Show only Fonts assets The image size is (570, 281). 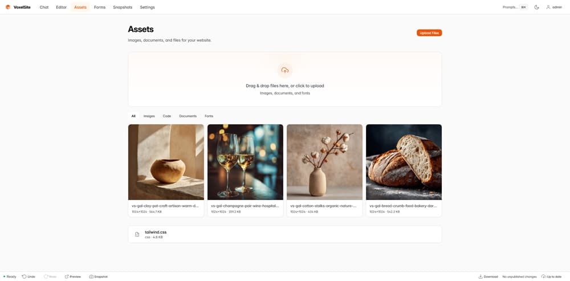coord(209,116)
